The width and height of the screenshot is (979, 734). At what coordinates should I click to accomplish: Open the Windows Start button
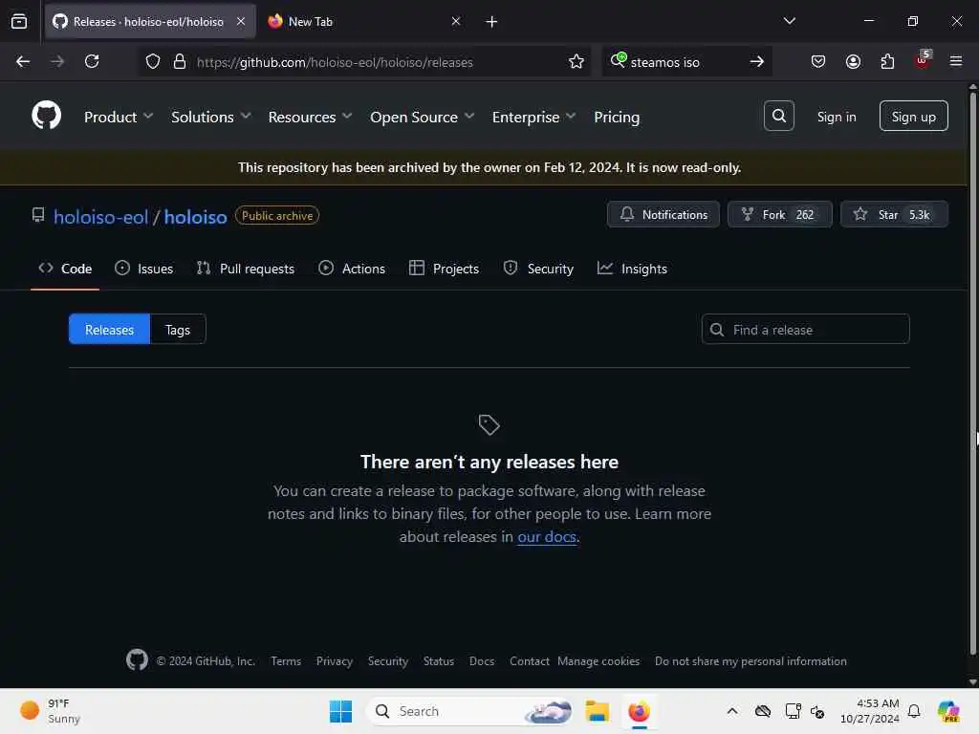pyautogui.click(x=341, y=711)
